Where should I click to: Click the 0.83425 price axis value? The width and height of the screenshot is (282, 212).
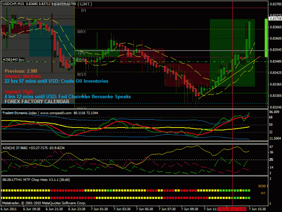pos(276,73)
